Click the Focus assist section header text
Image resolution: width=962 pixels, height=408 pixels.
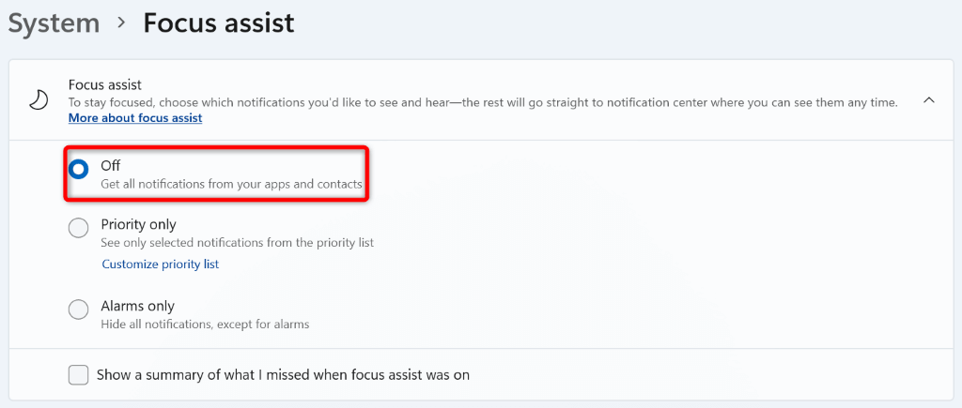click(x=105, y=84)
